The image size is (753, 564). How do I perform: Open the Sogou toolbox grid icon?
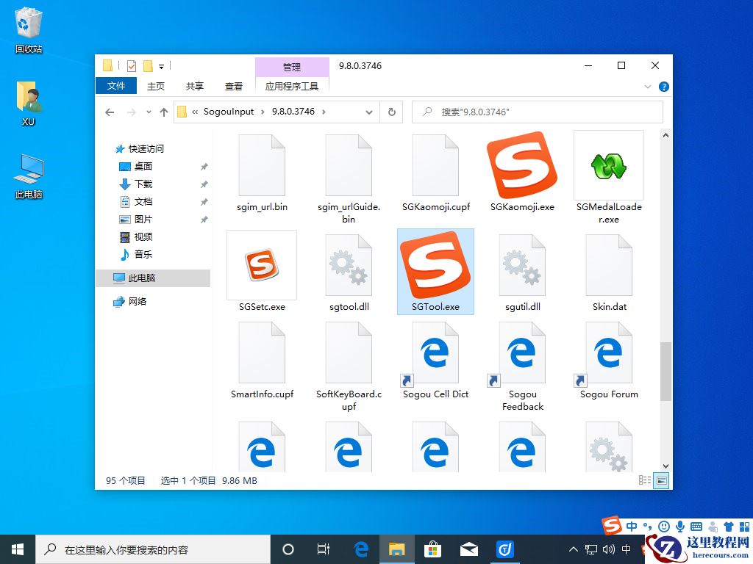click(x=743, y=526)
